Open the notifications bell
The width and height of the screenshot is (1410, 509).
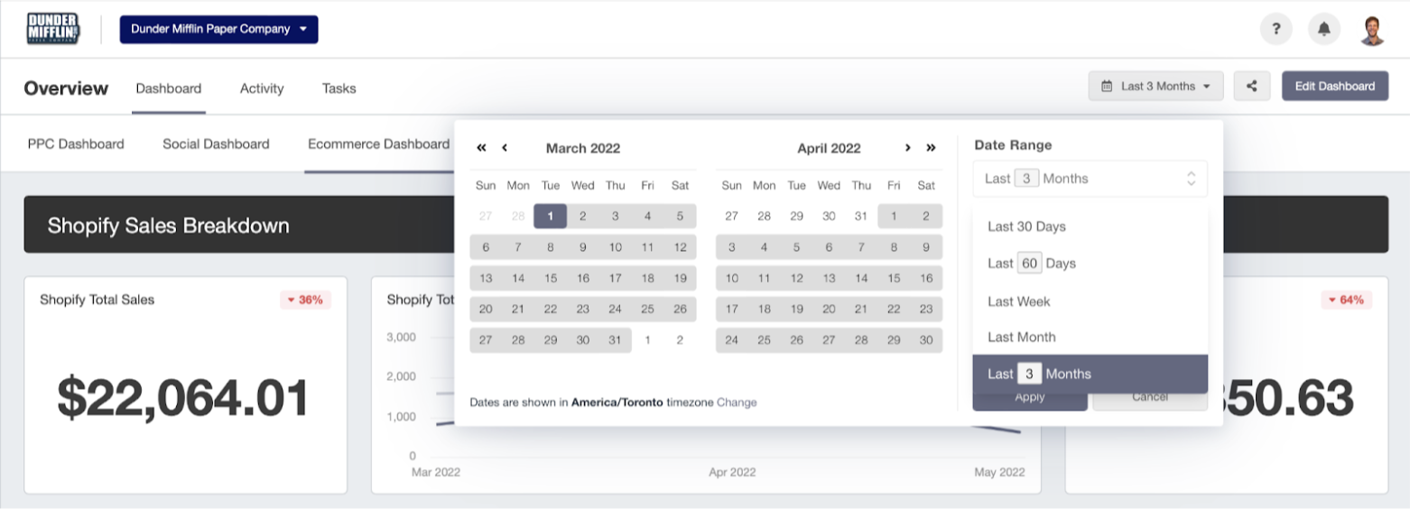(x=1324, y=29)
